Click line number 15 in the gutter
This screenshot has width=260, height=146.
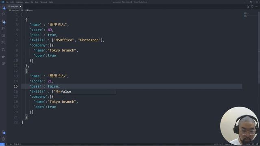pos(15,86)
